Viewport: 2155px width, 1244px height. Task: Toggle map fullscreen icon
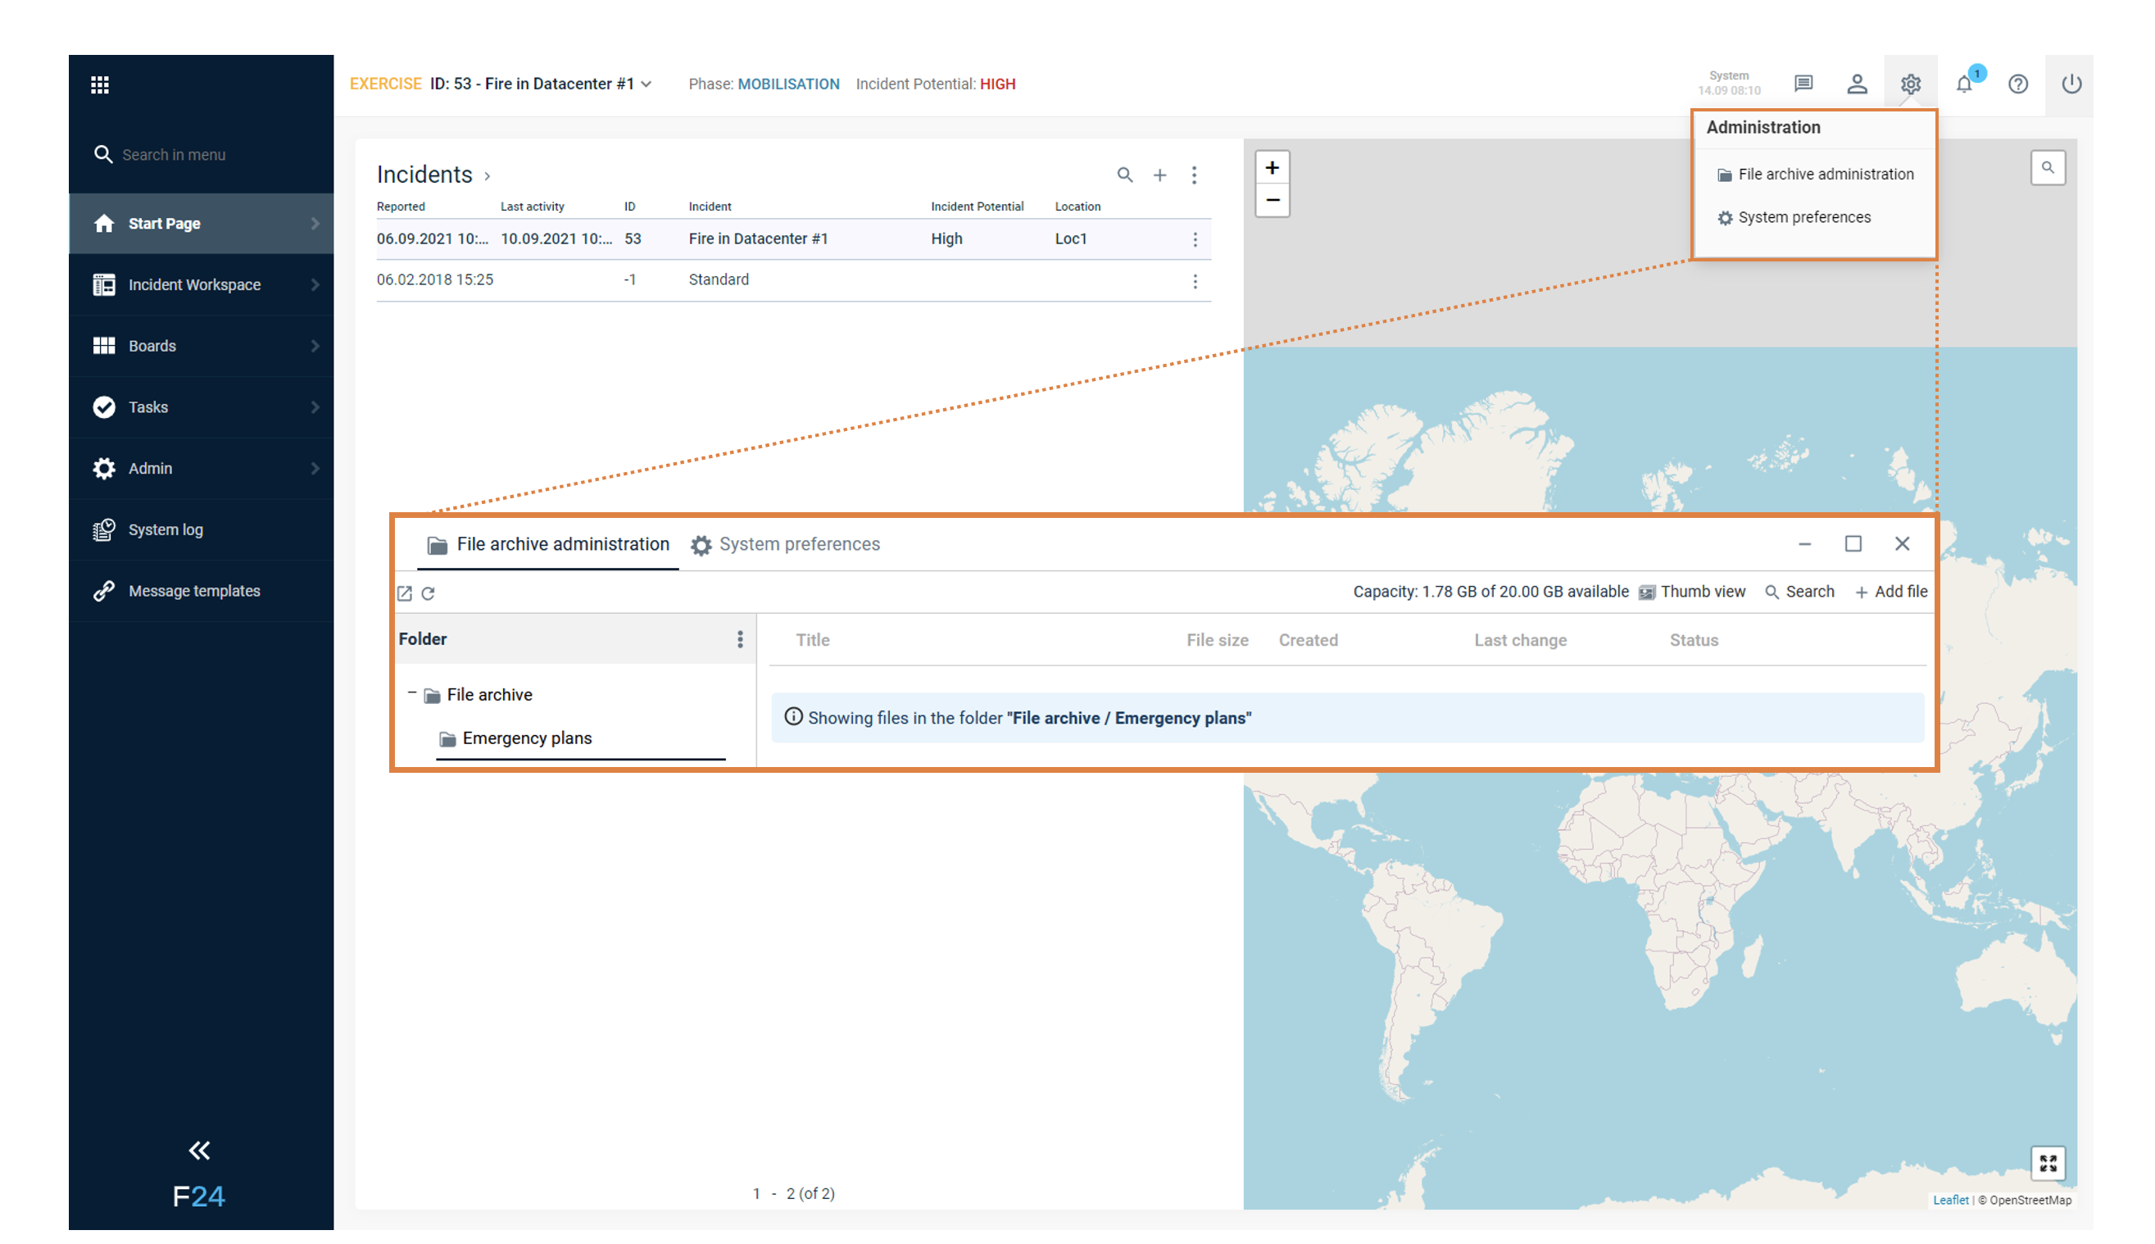2048,1163
